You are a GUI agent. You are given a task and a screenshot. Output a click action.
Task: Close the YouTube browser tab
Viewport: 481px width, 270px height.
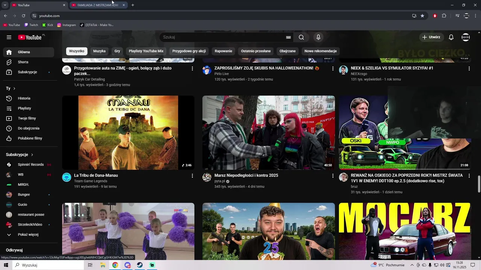pos(64,5)
